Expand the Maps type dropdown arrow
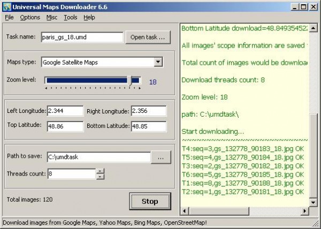Image resolution: width=321 pixels, height=229 pixels. [x=158, y=62]
